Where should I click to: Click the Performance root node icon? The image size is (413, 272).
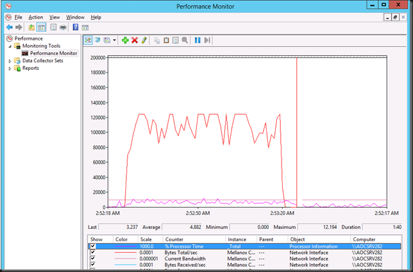tap(10, 38)
